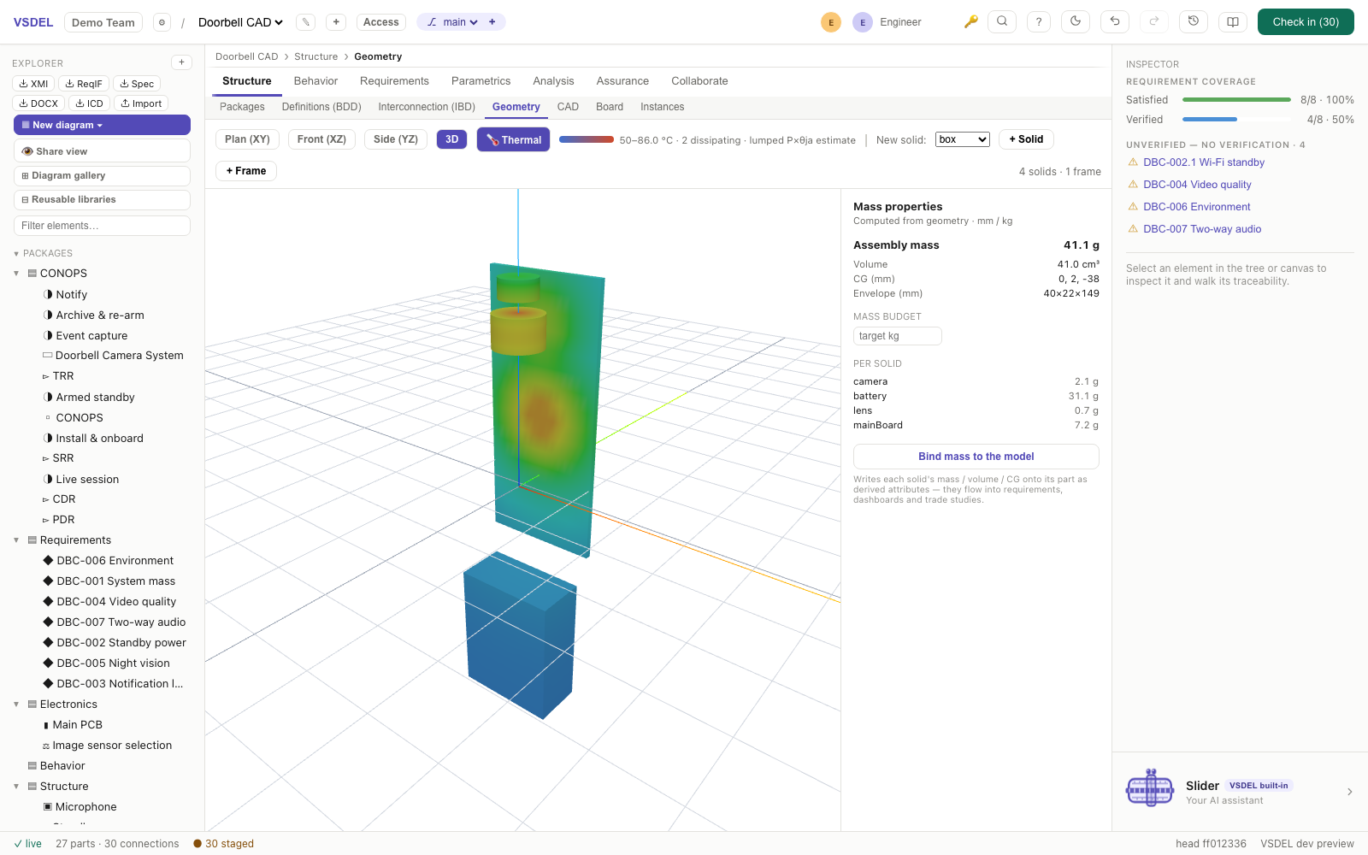Image resolution: width=1368 pixels, height=855 pixels.
Task: Open search with magnifier icon
Action: 1002,21
